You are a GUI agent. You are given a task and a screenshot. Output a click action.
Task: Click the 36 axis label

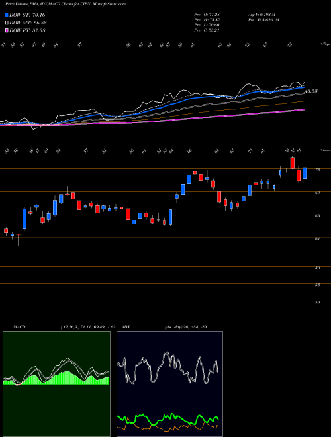317,268
